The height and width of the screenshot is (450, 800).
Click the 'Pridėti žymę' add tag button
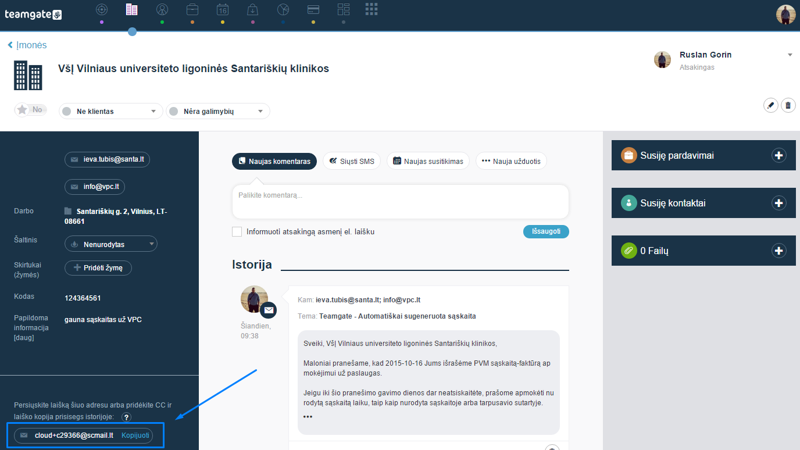tap(98, 268)
